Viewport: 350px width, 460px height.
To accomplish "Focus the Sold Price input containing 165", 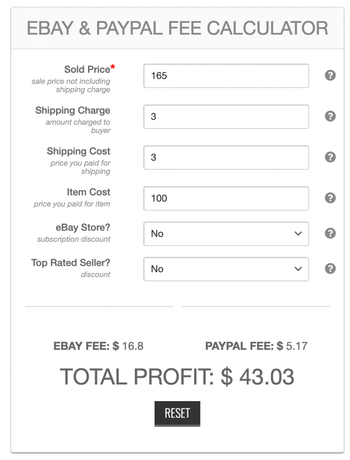I will pos(226,75).
